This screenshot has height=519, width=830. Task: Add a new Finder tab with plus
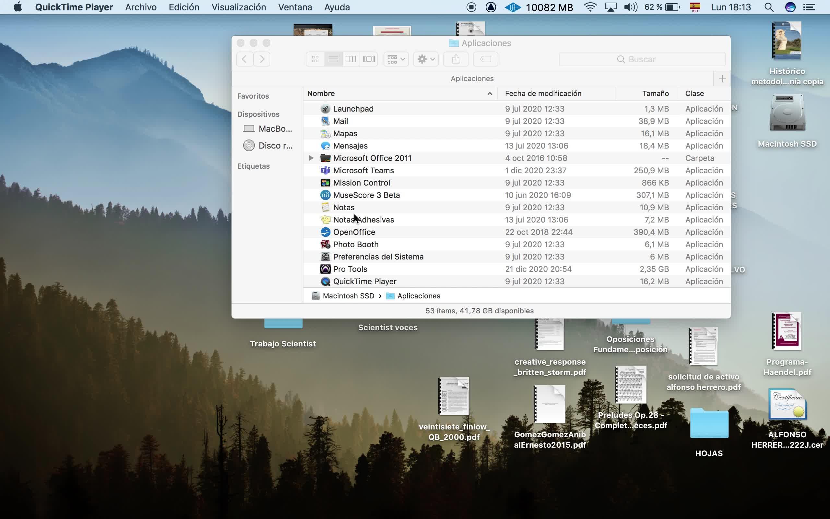[722, 78]
